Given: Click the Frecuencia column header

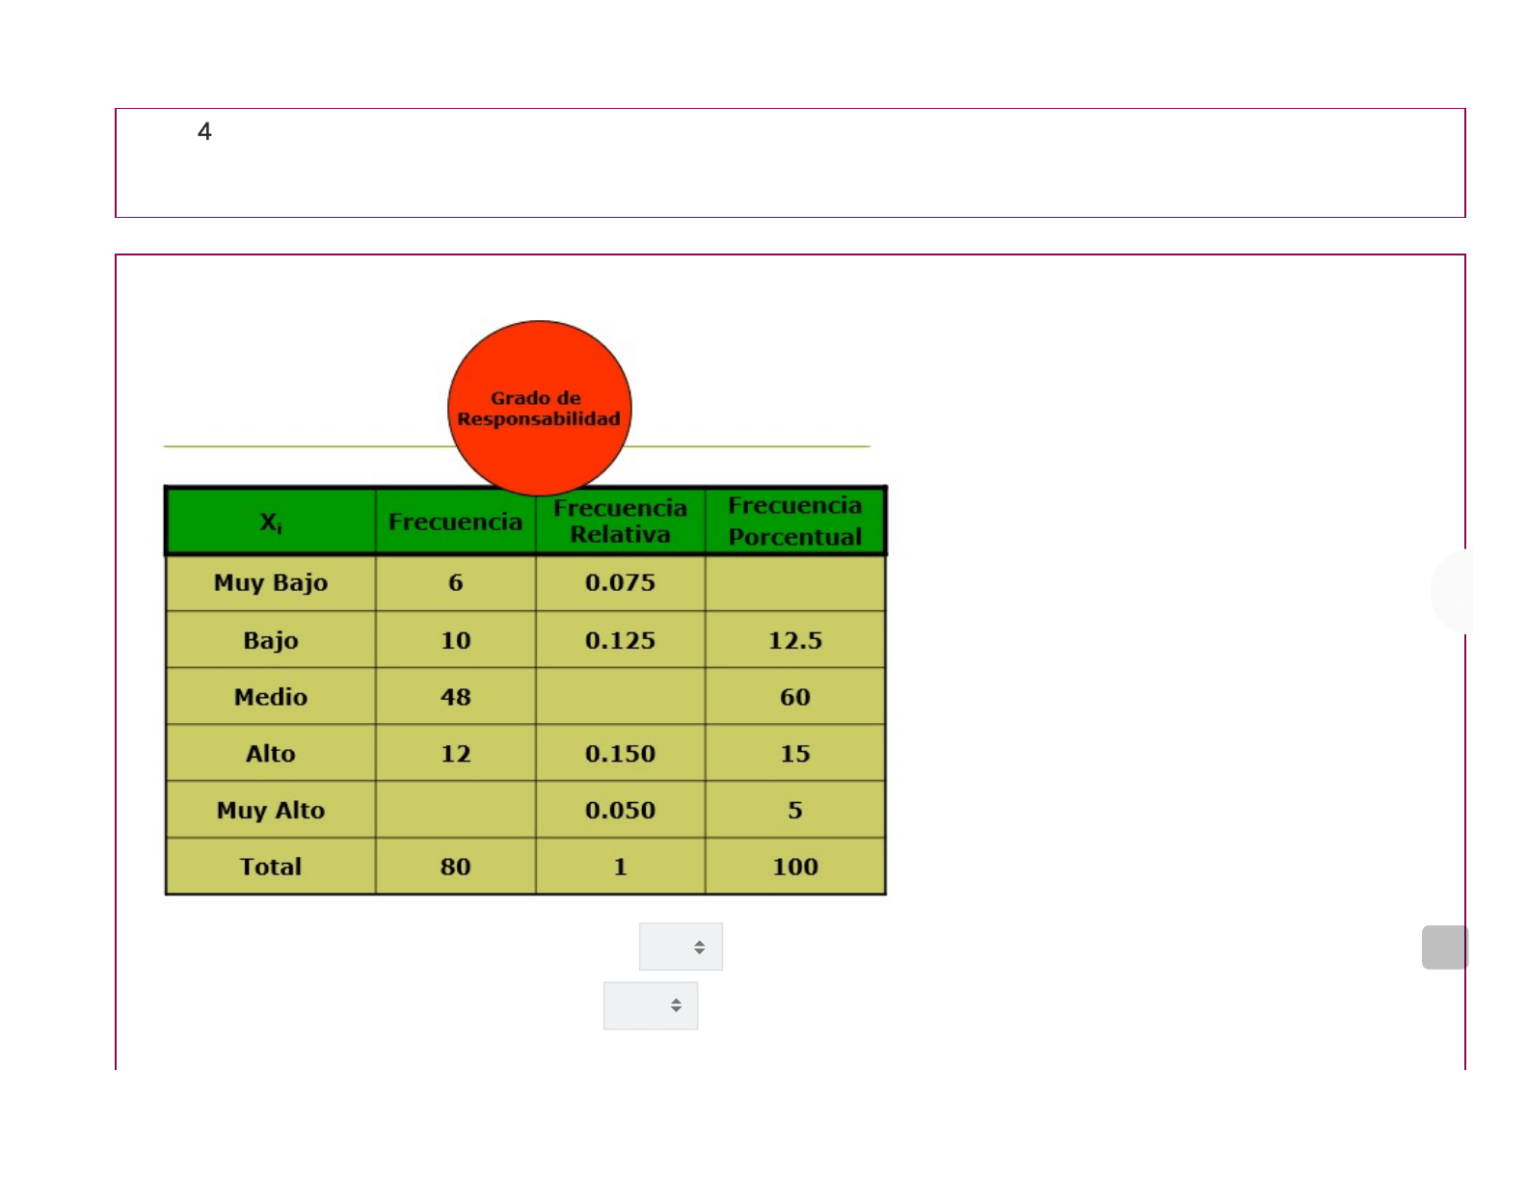Looking at the screenshot, I should click(455, 522).
